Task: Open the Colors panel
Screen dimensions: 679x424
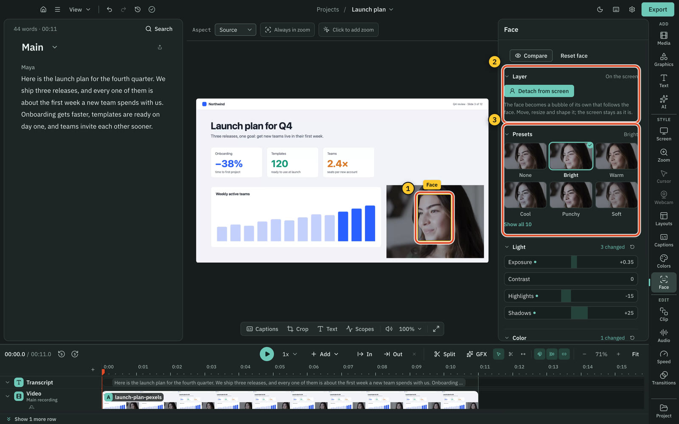Action: click(664, 261)
